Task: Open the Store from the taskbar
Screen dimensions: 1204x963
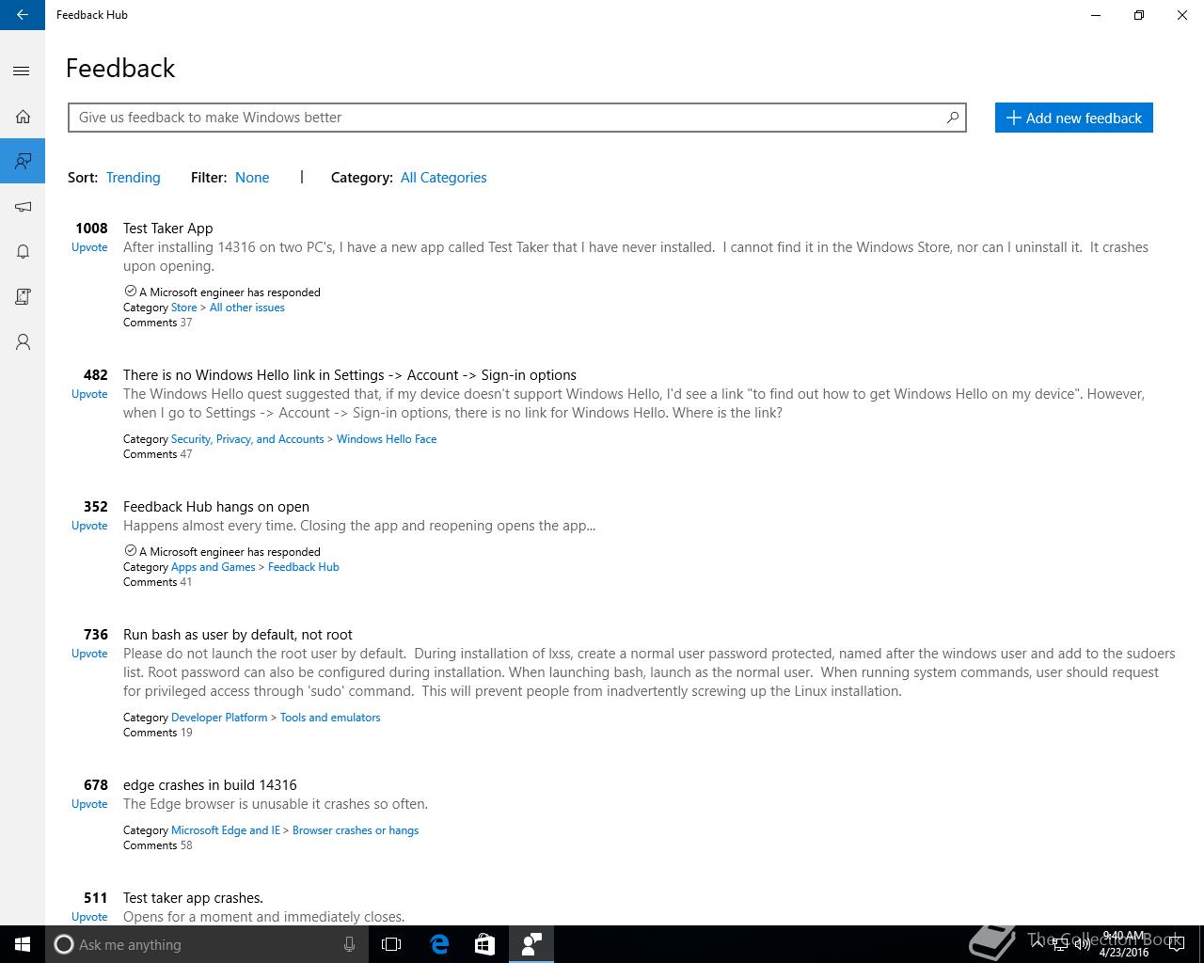Action: [x=484, y=944]
